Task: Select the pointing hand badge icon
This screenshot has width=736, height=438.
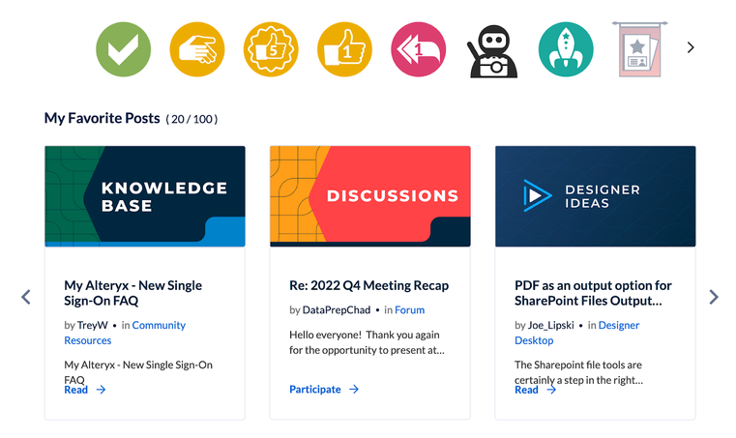Action: tap(197, 49)
